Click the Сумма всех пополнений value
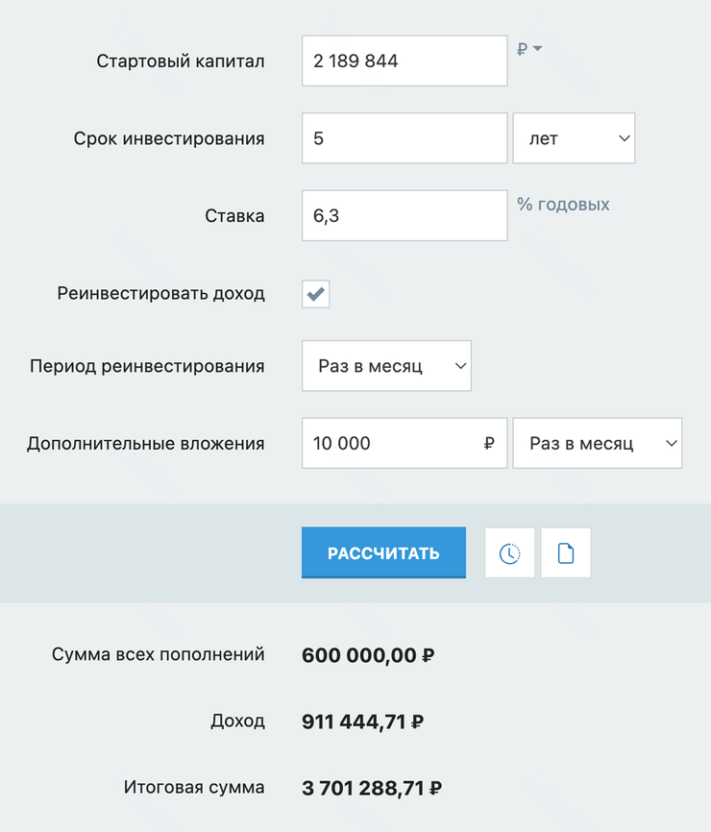This screenshot has width=711, height=832. [368, 656]
